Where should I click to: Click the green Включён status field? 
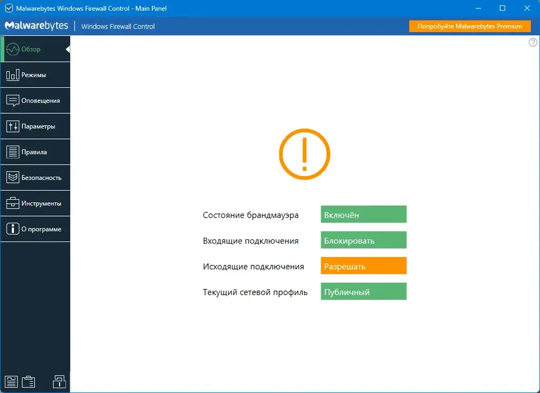(x=363, y=215)
